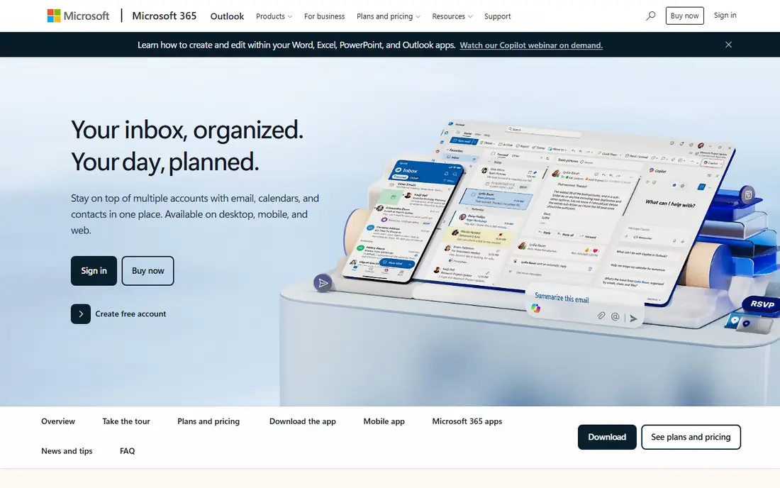780x488 pixels.
Task: Click the arrow icon beside Create free account
Action: coord(81,314)
